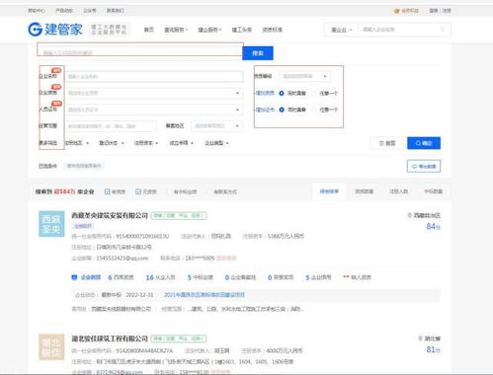
Task: Toggle the 有中标业绩 checkbox
Action: (170, 191)
